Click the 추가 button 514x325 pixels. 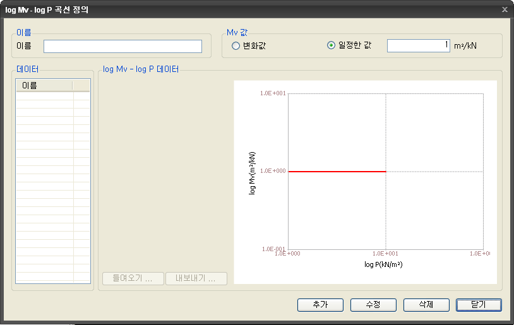[x=320, y=305]
